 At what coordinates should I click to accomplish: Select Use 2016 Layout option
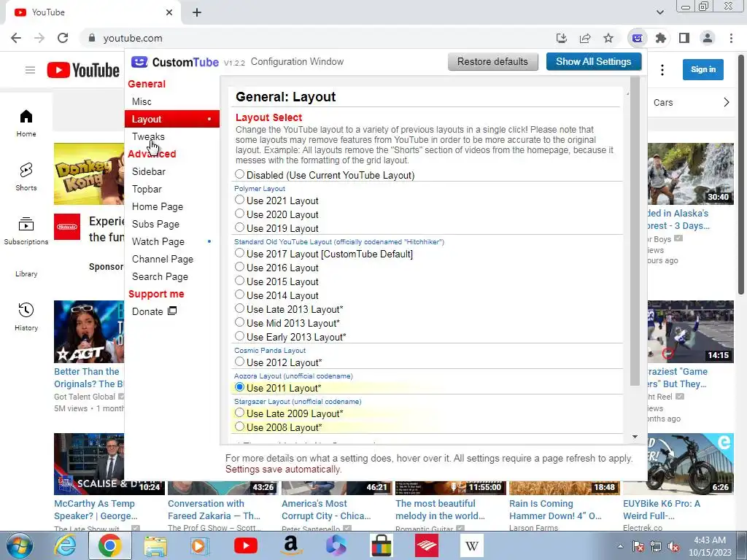tap(239, 267)
